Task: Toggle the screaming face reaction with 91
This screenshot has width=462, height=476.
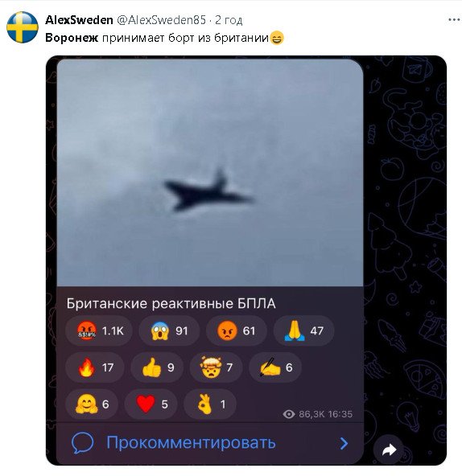Action: [x=169, y=330]
